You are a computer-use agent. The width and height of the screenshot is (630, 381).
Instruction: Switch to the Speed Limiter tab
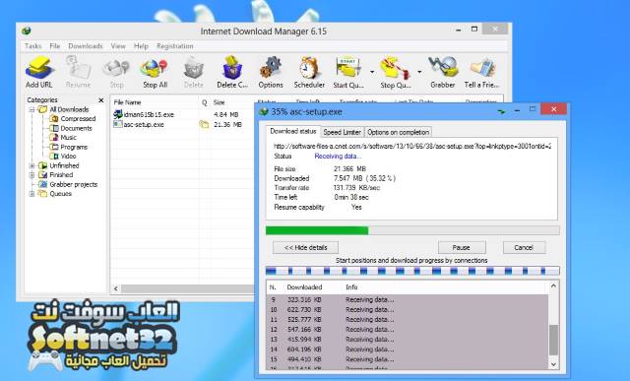342,132
